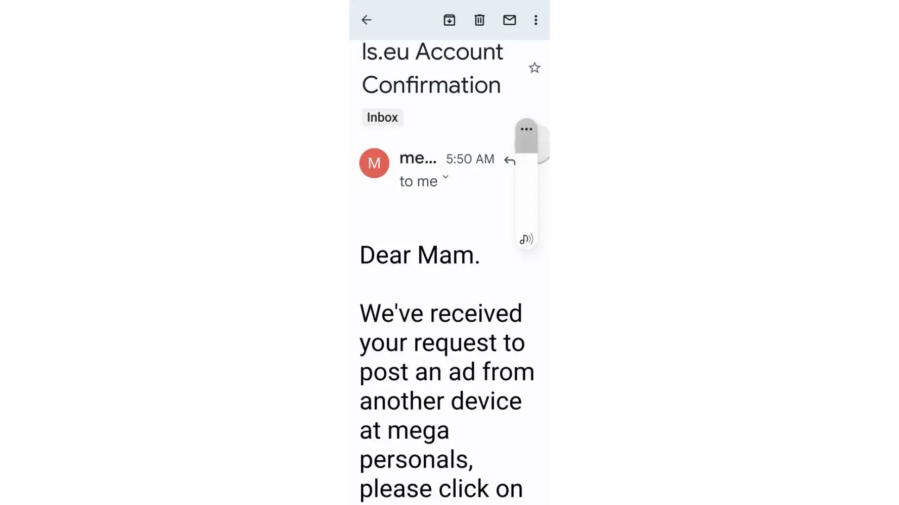Archive this email
Screen dimensions: 899x505
(449, 20)
